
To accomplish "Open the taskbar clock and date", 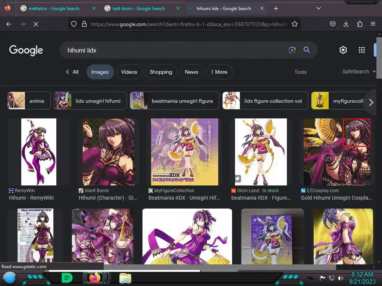I will 362,278.
